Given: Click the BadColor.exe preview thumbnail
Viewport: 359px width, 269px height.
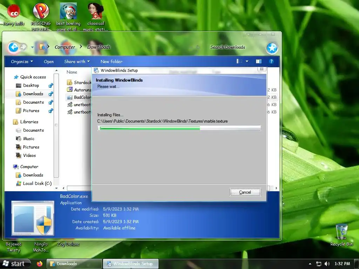Looking at the screenshot, I should coord(33,218).
